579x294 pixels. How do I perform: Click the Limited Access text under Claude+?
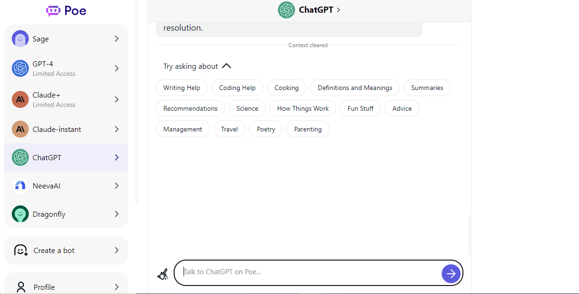click(x=54, y=105)
